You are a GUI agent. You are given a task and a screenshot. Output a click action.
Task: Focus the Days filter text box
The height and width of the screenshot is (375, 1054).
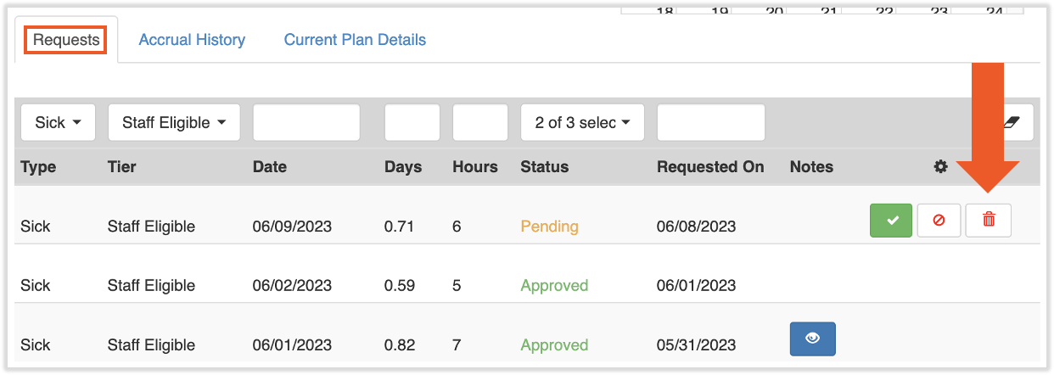click(412, 123)
